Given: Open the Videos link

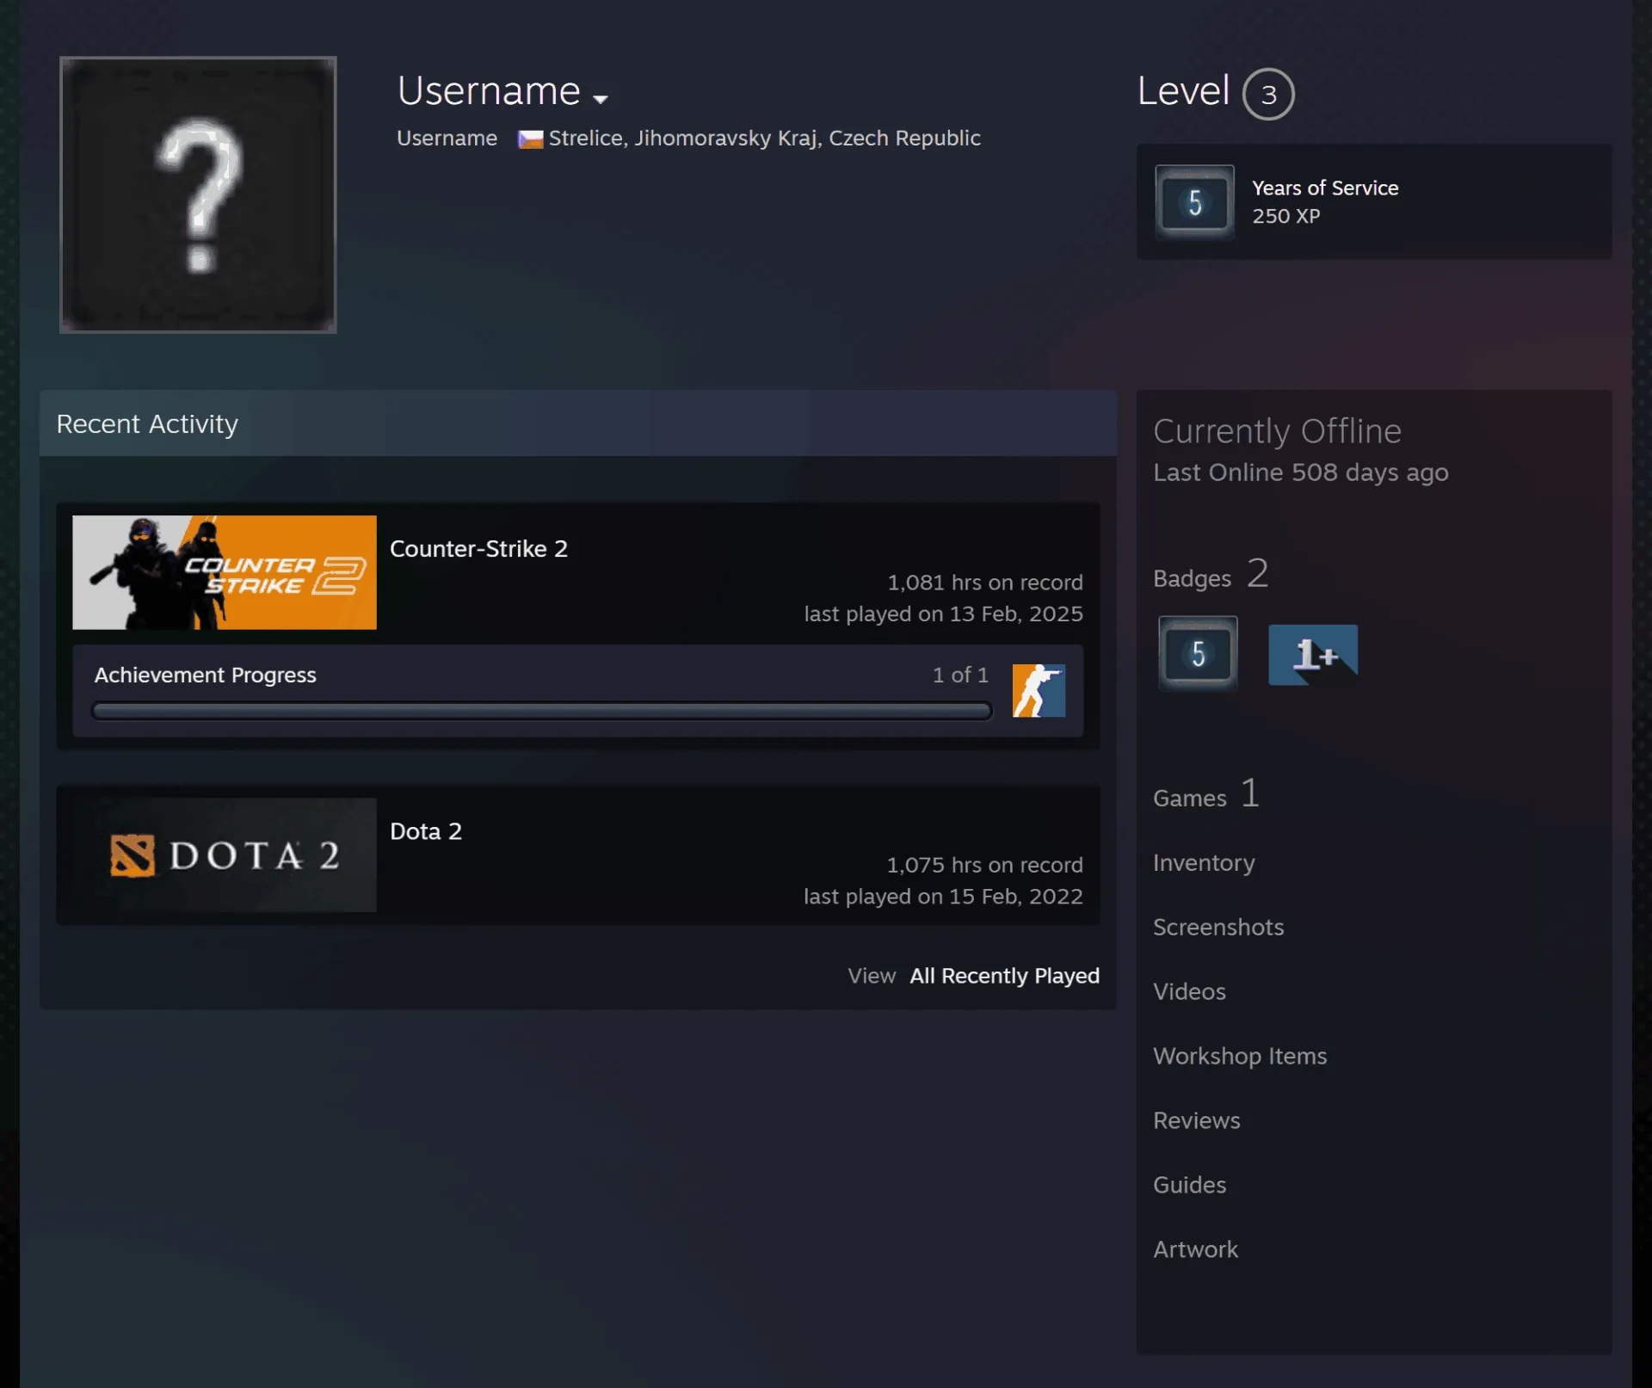Looking at the screenshot, I should (x=1189, y=991).
